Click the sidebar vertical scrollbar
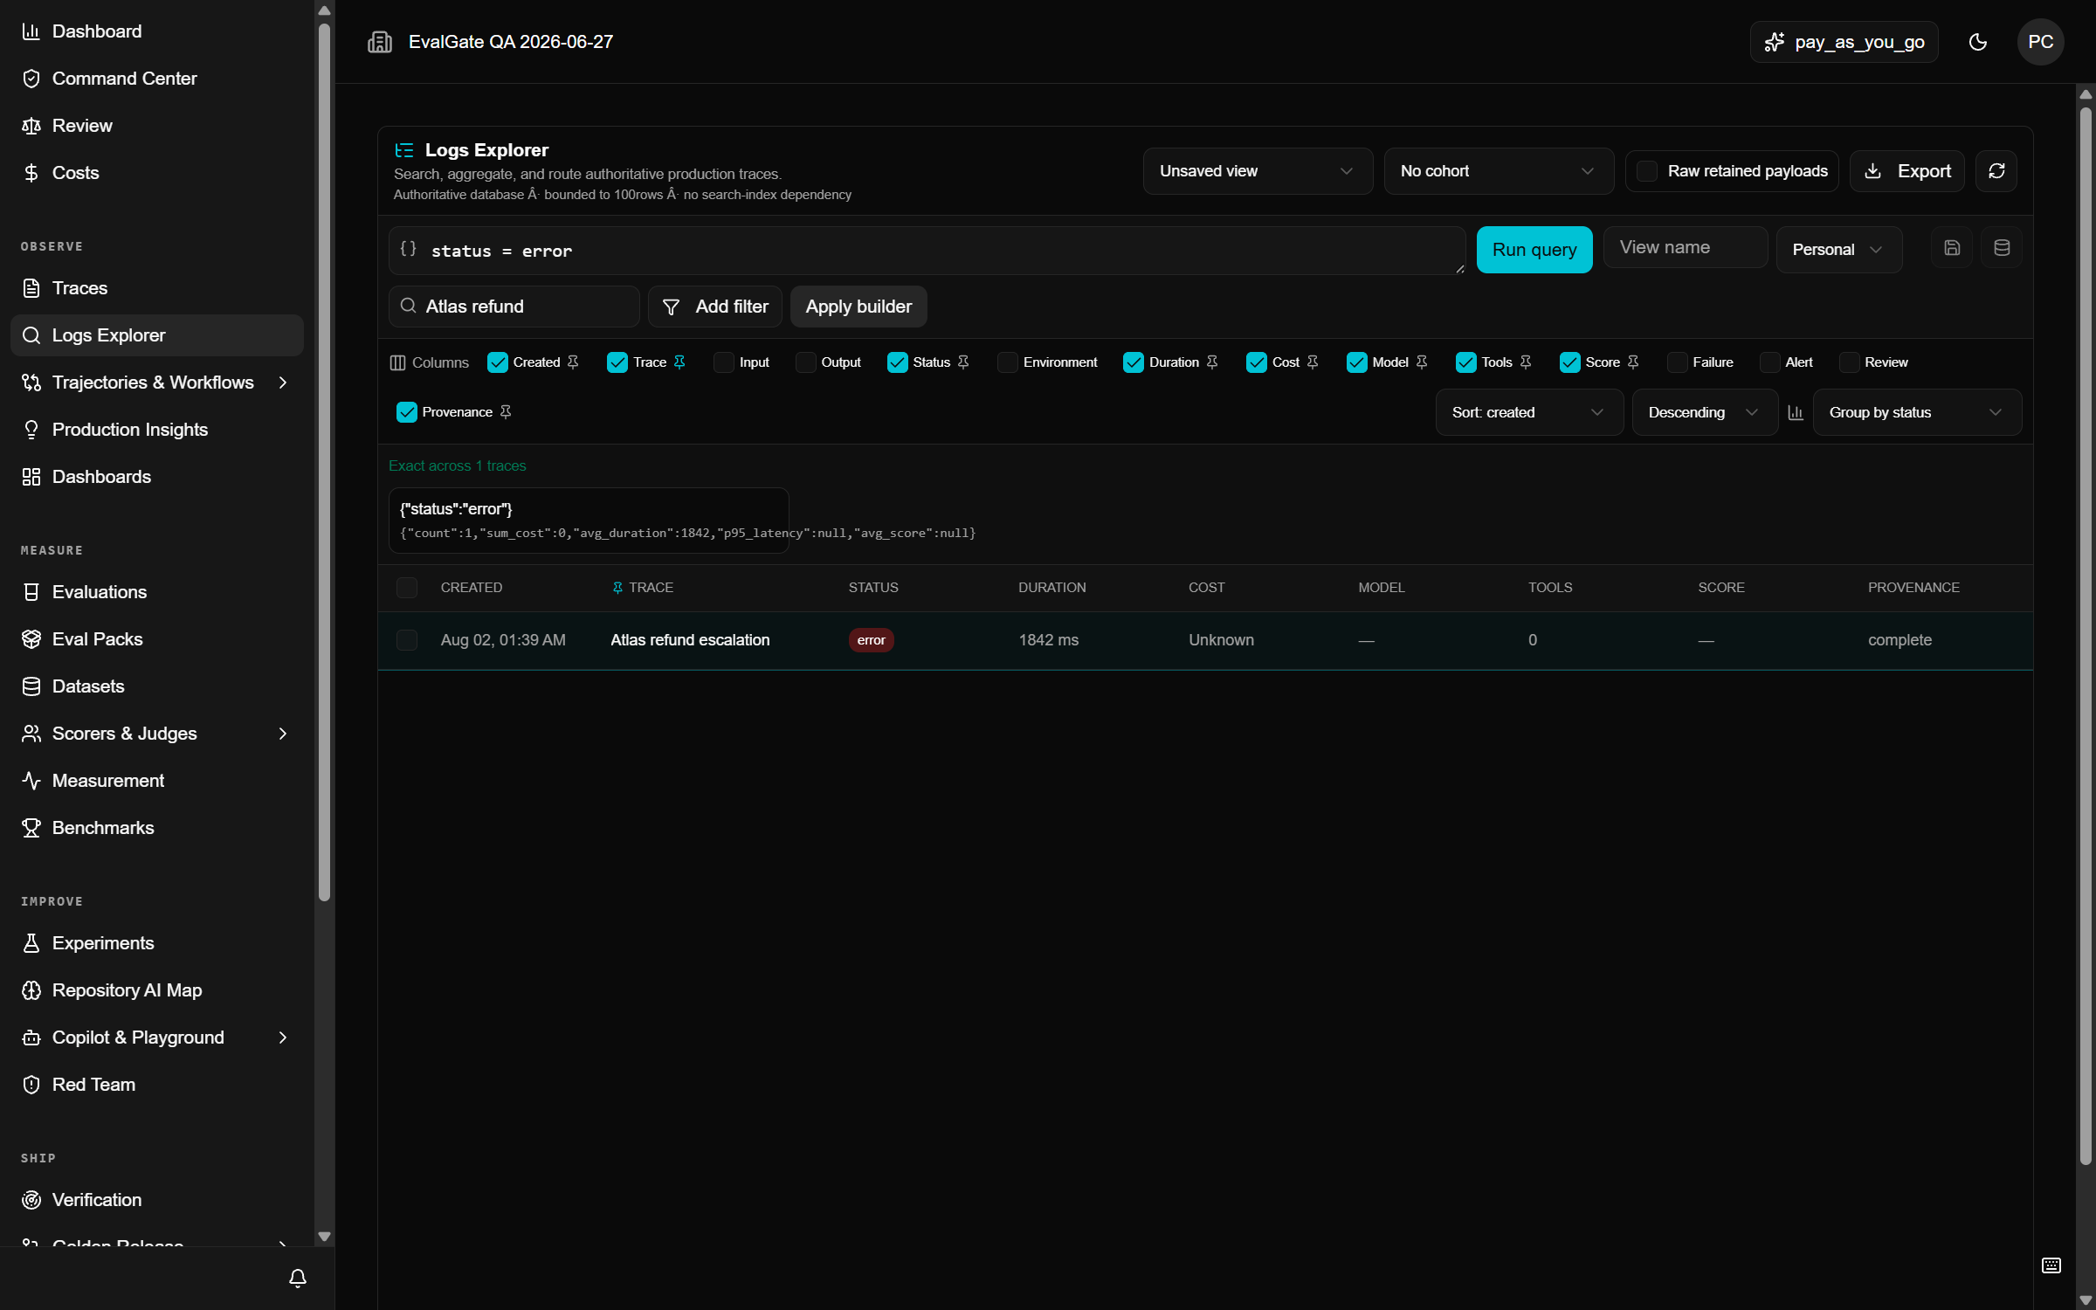 click(x=325, y=461)
